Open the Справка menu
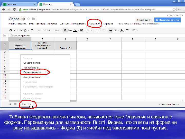 [108, 24]
